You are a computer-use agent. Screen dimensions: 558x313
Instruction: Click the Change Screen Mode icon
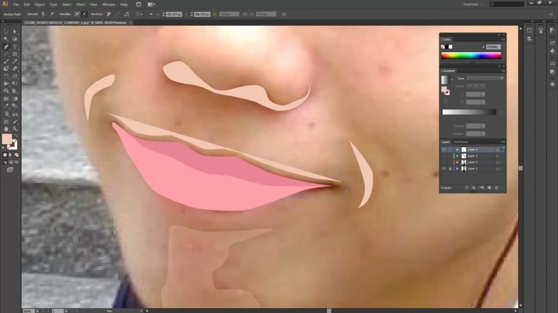coord(10,170)
